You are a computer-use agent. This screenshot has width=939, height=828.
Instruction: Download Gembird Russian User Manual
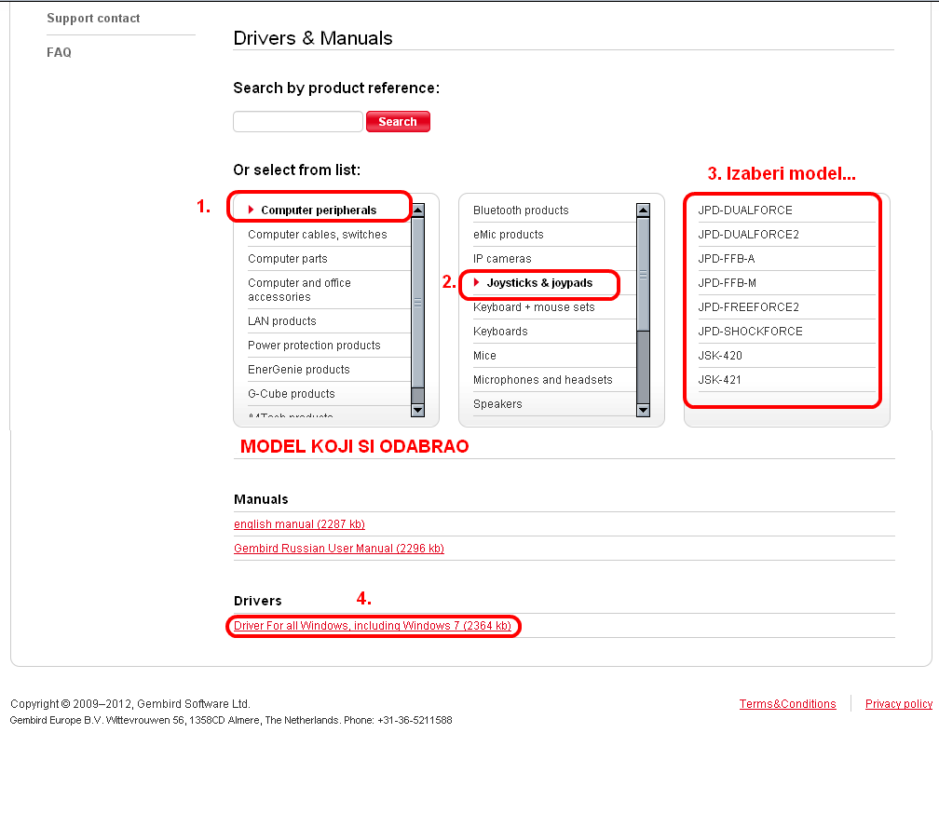click(x=339, y=549)
